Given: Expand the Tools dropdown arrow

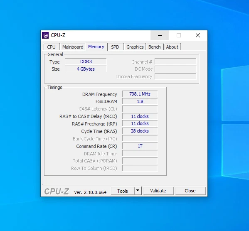Looking at the screenshot, I should 138,191.
